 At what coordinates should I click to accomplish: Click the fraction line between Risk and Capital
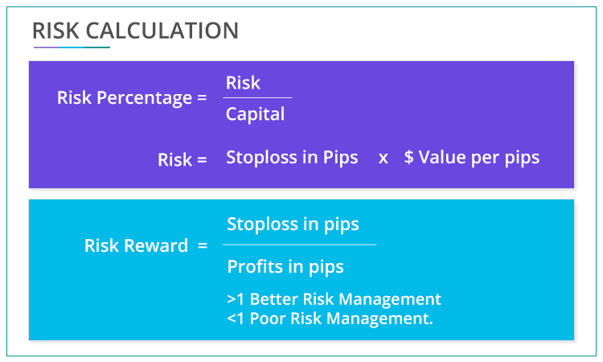tap(257, 98)
